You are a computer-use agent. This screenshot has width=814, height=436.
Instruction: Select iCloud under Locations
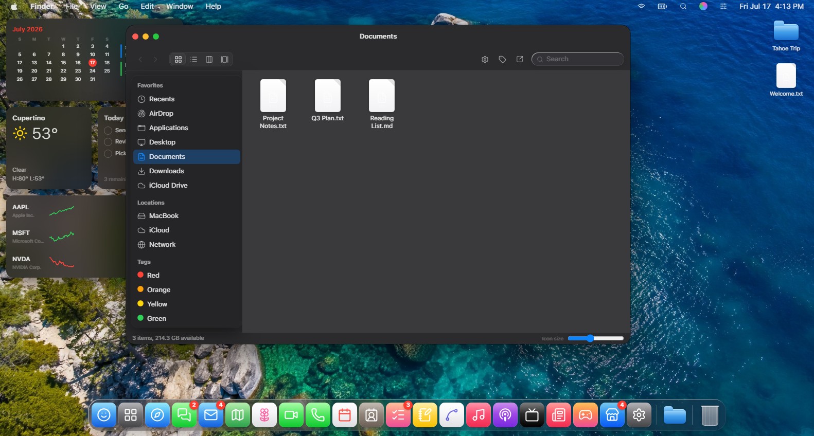(x=186, y=230)
